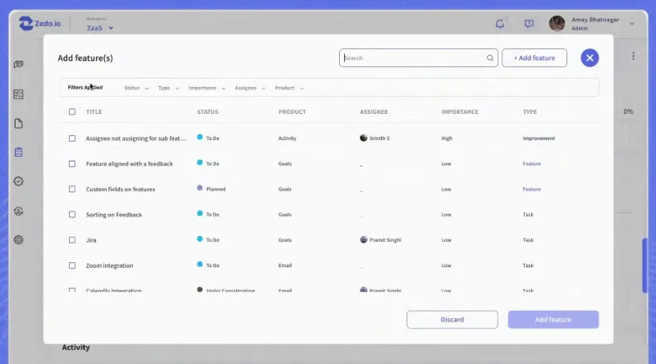Expand the Assignee filter dropdown
Viewport: 656px width, 364px height.
[x=250, y=89]
